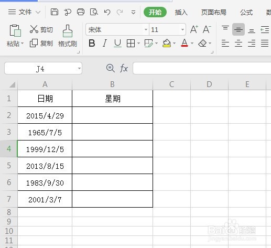
Task: Expand the borders dropdown arrow
Action: (138, 43)
